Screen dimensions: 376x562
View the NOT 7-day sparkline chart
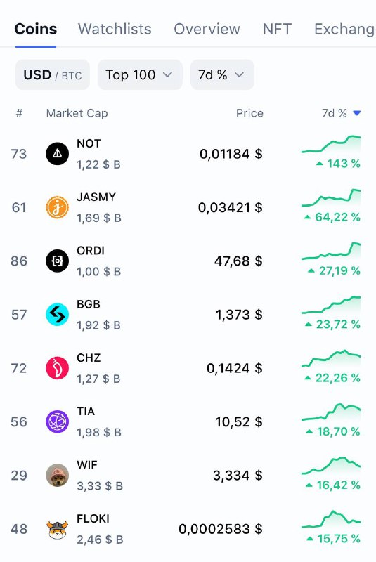point(331,144)
